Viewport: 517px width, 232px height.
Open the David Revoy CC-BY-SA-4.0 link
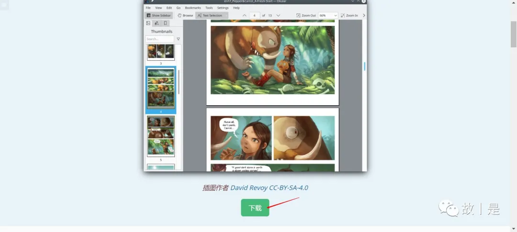(269, 188)
